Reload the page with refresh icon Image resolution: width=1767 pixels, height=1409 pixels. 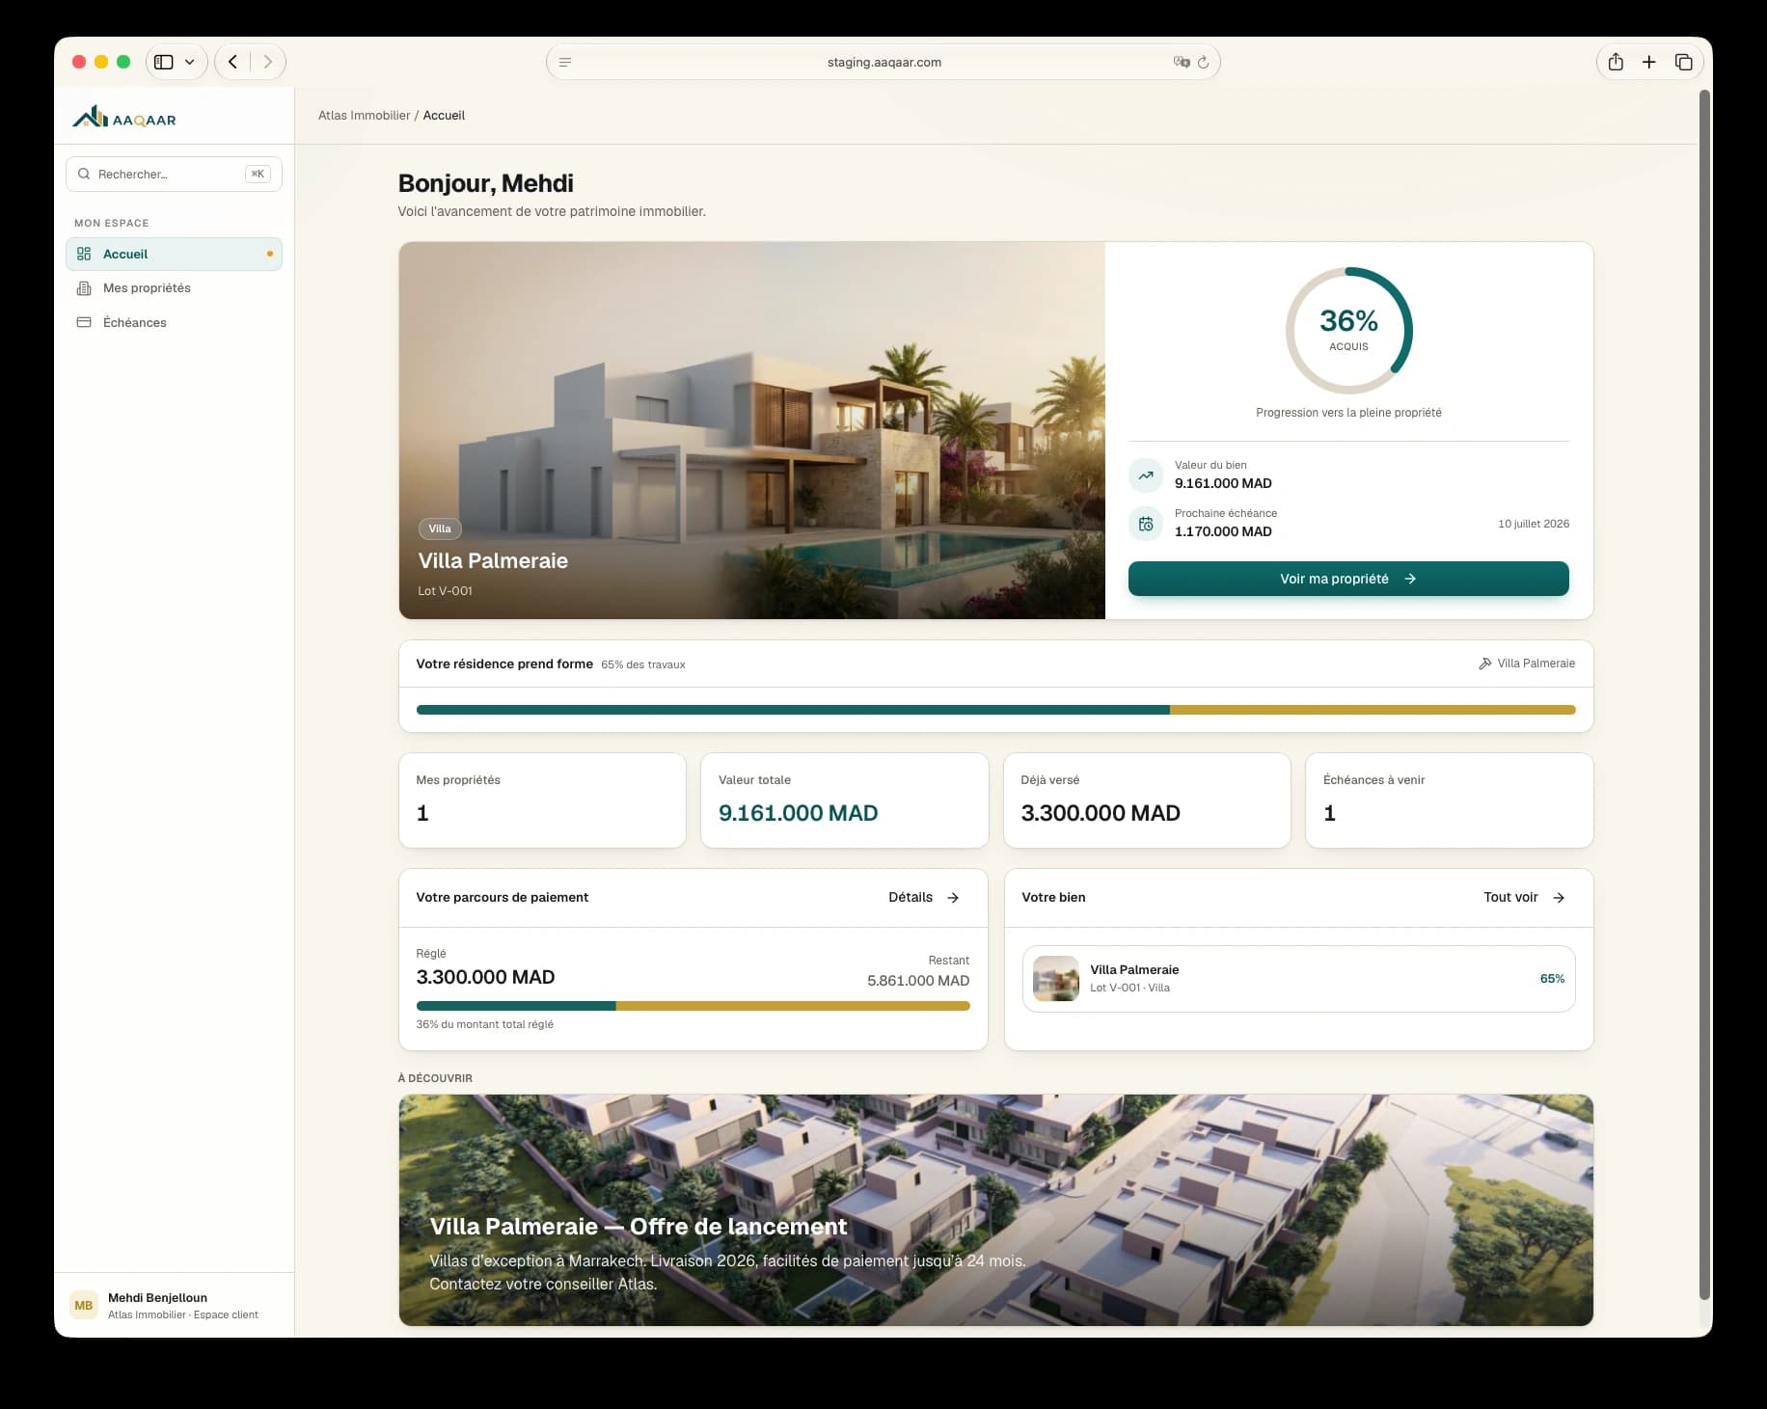1203,62
